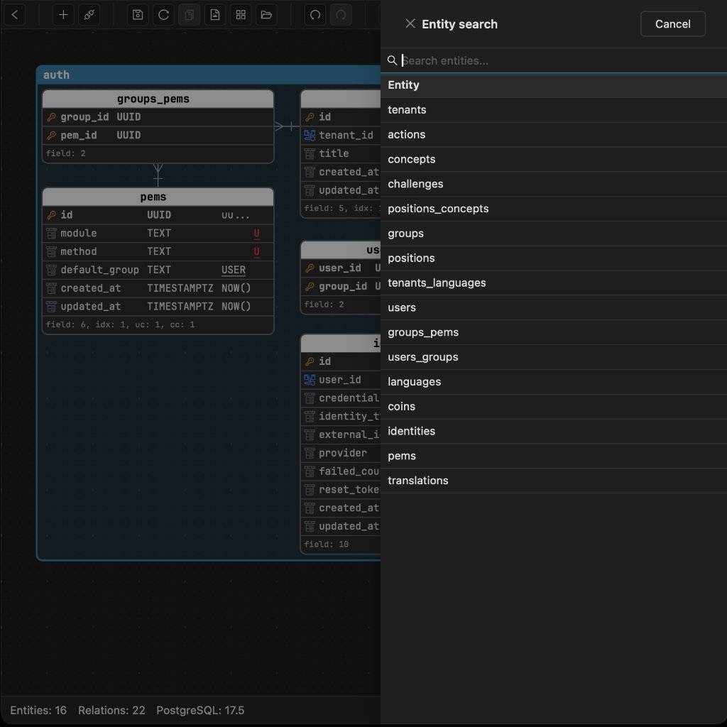Select users_groups in entity list
This screenshot has height=727, width=727.
554,357
